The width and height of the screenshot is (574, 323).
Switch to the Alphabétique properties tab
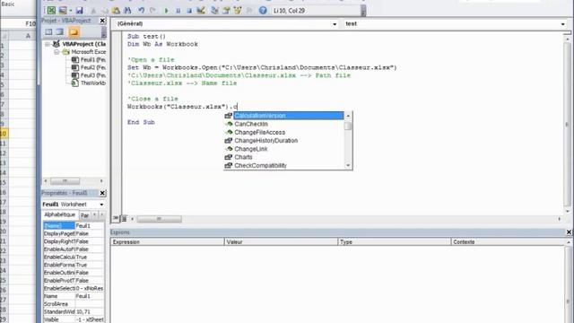[x=60, y=214]
